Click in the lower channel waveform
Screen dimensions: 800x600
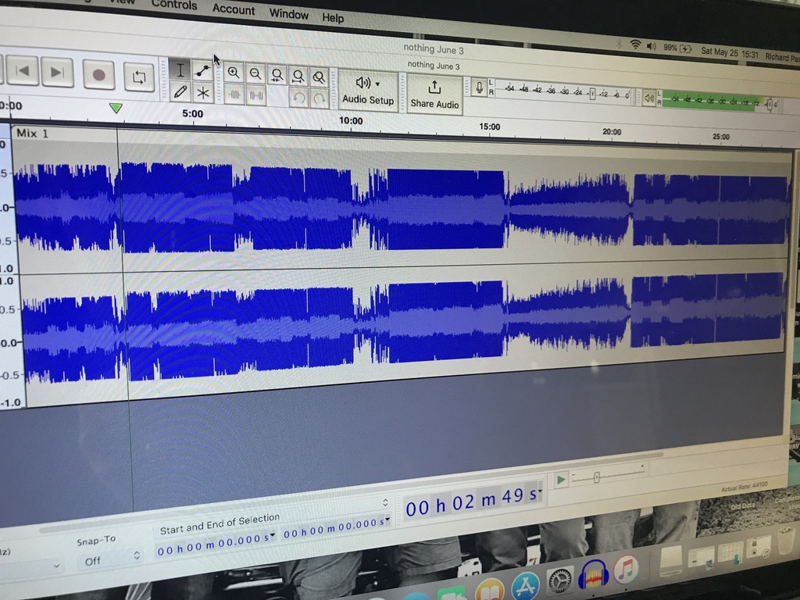coord(403,330)
